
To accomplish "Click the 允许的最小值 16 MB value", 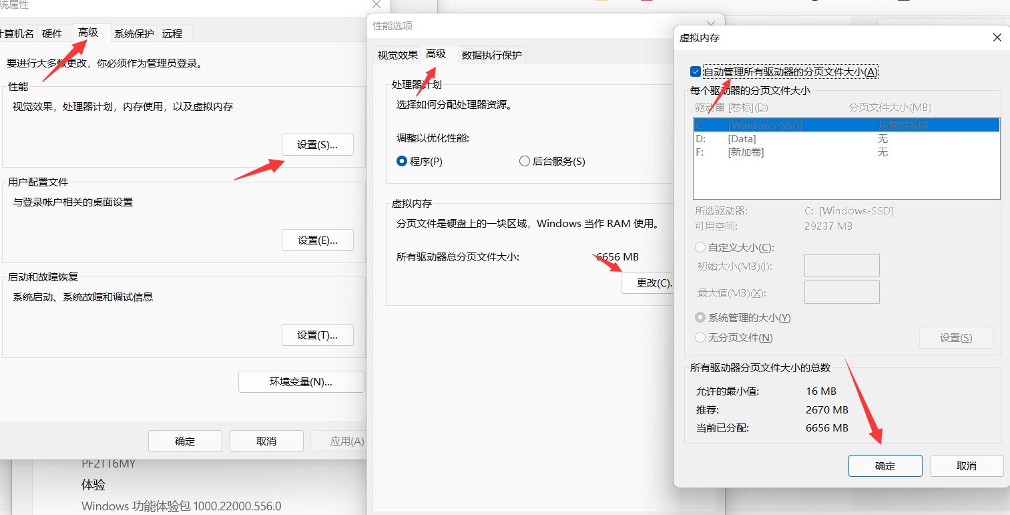I will pyautogui.click(x=821, y=391).
